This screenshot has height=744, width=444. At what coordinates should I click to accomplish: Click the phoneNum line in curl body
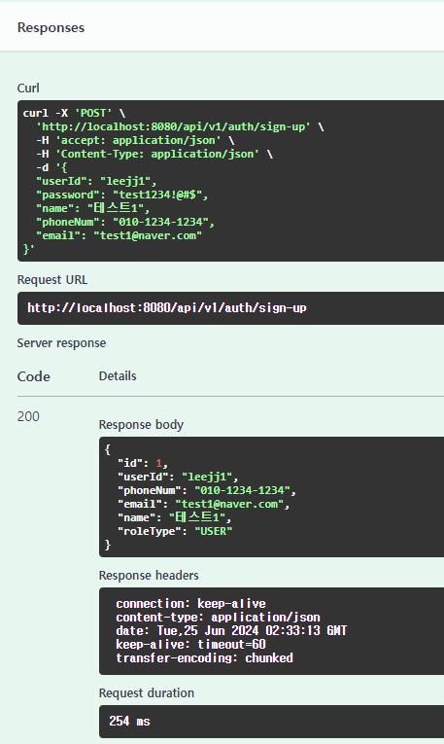(x=125, y=222)
